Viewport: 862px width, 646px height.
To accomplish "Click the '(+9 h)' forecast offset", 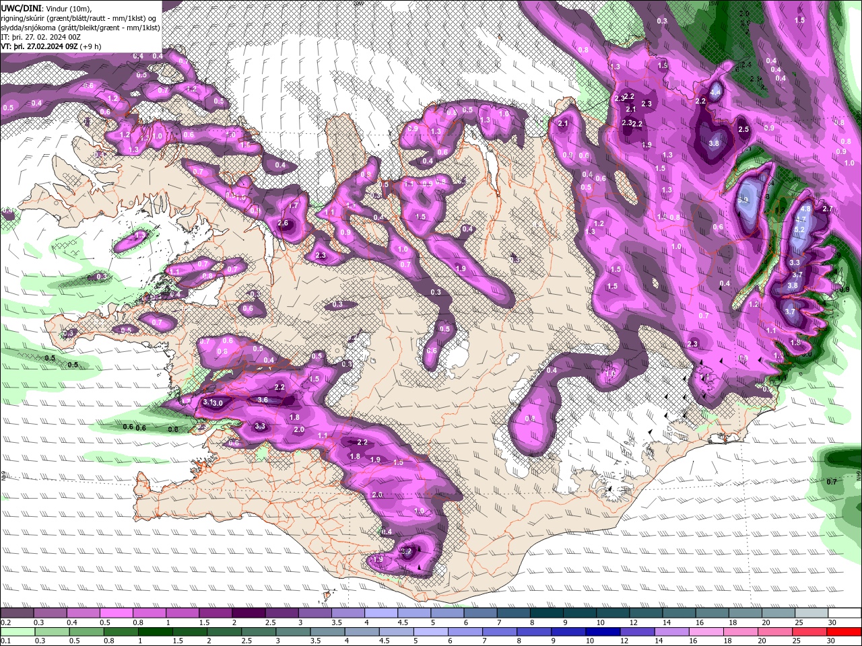I will [90, 46].
